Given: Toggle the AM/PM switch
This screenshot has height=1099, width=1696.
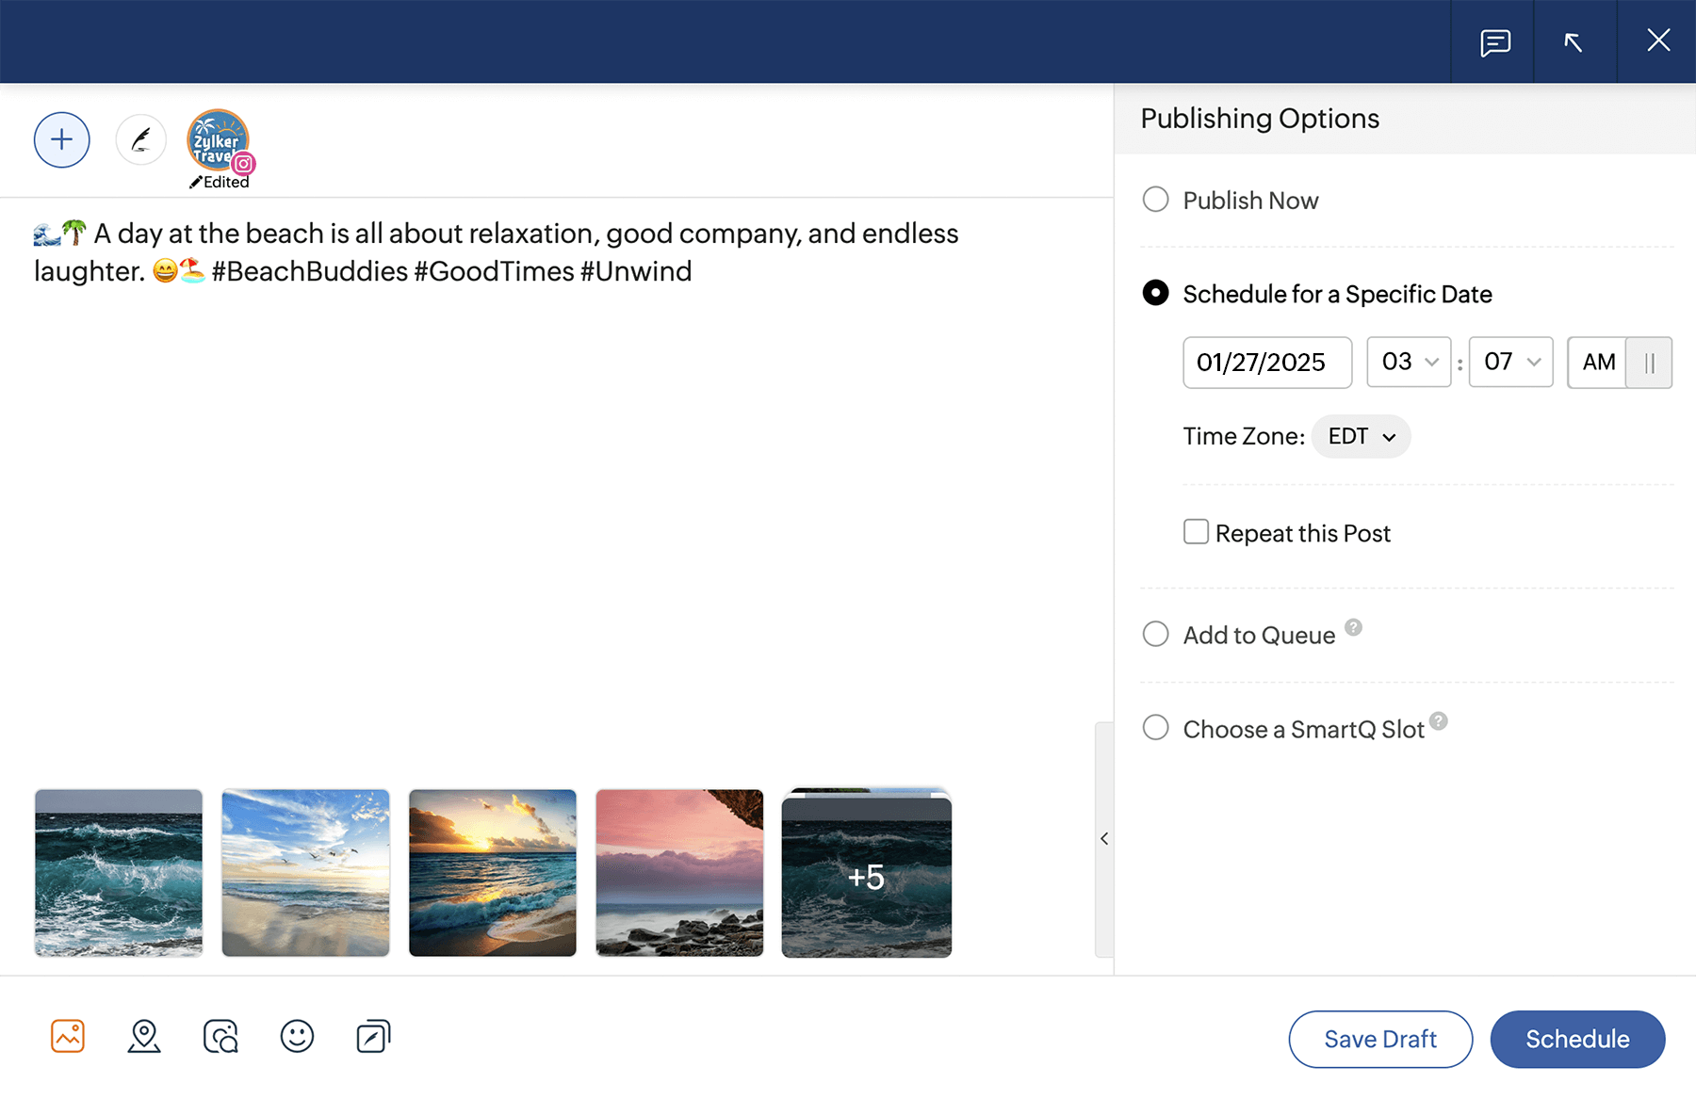Looking at the screenshot, I should pyautogui.click(x=1620, y=363).
